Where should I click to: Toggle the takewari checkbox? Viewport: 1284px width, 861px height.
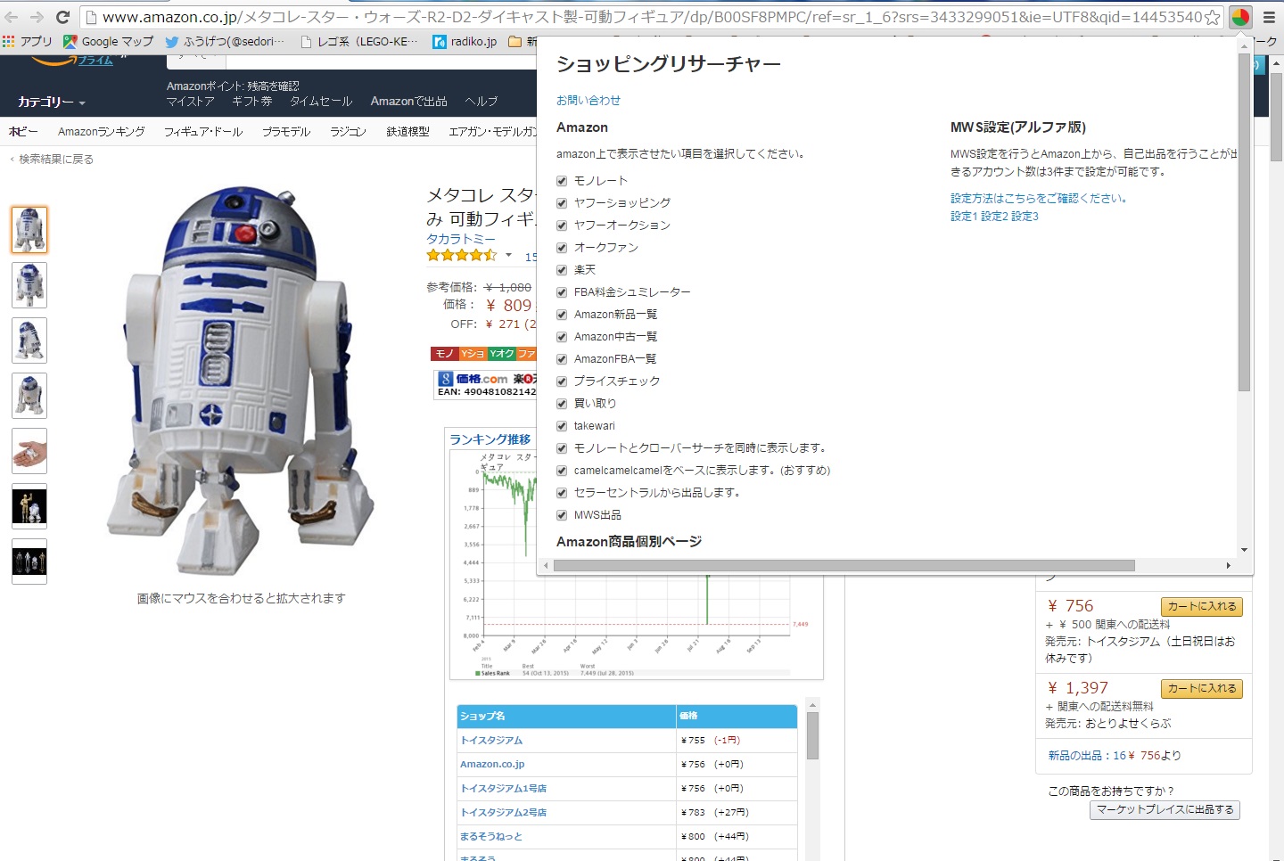[x=562, y=426]
